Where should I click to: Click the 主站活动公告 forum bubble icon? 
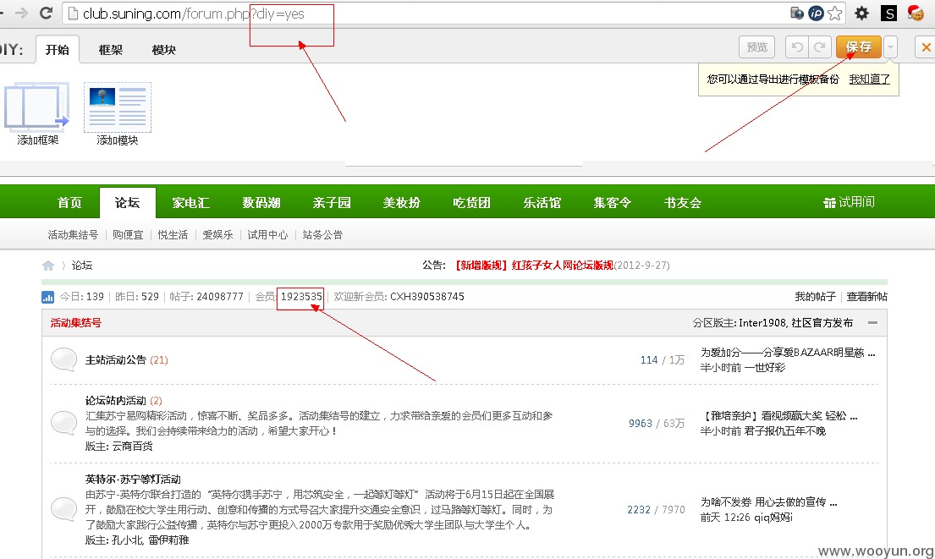pyautogui.click(x=63, y=359)
